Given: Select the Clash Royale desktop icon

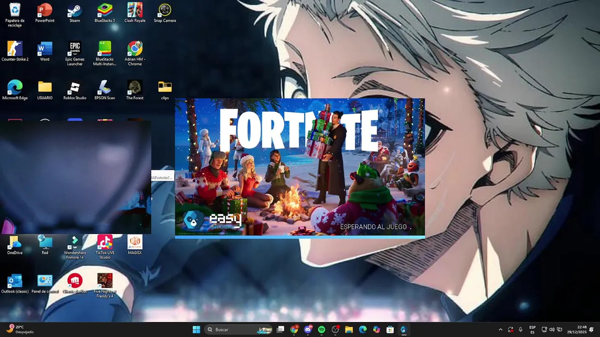Looking at the screenshot, I should pyautogui.click(x=135, y=13).
